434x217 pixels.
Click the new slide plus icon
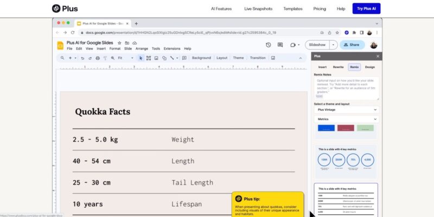point(70,58)
